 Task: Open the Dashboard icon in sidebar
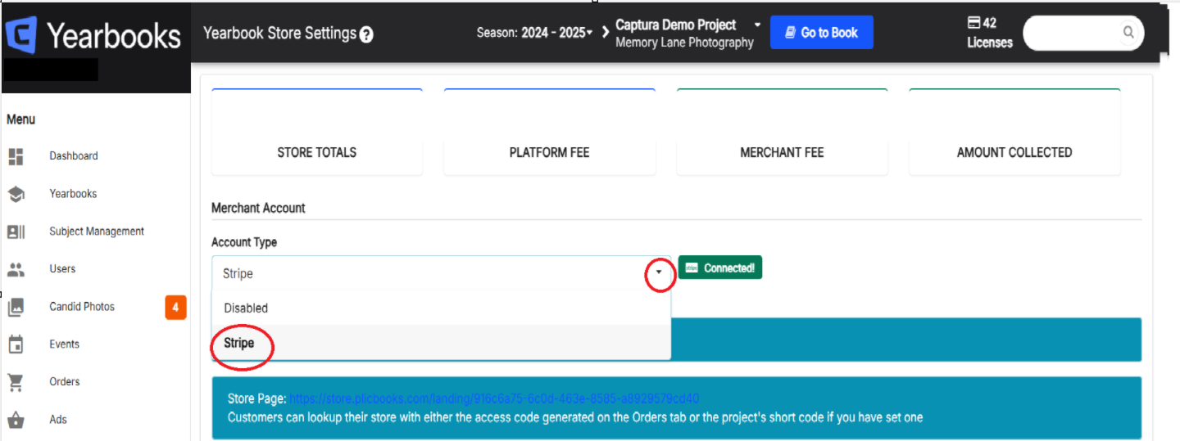click(x=16, y=156)
